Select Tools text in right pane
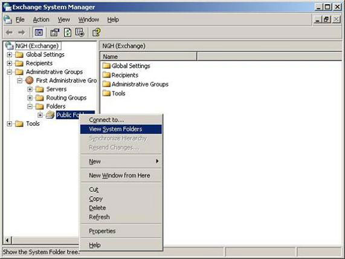Image resolution: width=345 pixels, height=259 pixels. 118,93
